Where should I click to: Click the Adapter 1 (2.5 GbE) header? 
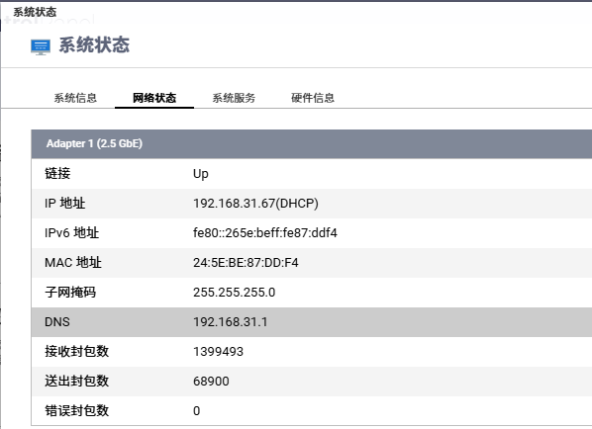pyautogui.click(x=312, y=143)
